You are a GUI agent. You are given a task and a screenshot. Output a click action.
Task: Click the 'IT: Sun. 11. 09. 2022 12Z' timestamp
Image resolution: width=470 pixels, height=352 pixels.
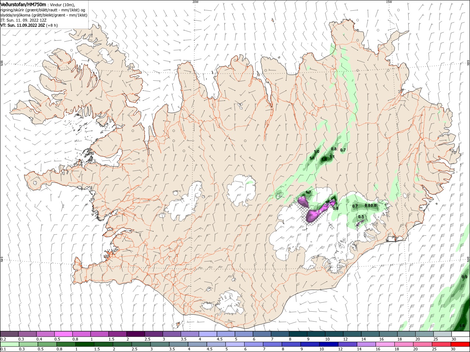coord(23,20)
